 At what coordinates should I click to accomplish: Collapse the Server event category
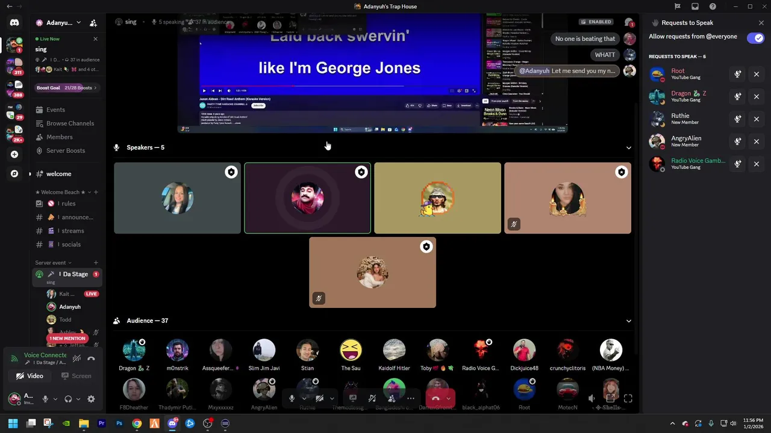click(x=53, y=263)
